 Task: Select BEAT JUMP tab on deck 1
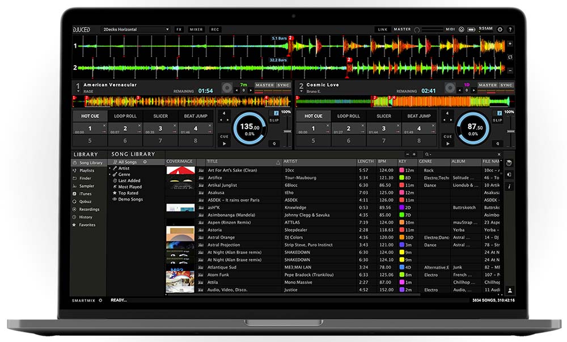point(196,116)
